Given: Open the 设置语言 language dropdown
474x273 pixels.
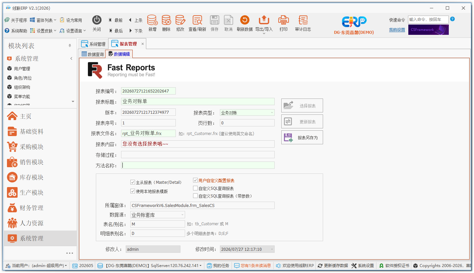Looking at the screenshot, I should pyautogui.click(x=73, y=31).
